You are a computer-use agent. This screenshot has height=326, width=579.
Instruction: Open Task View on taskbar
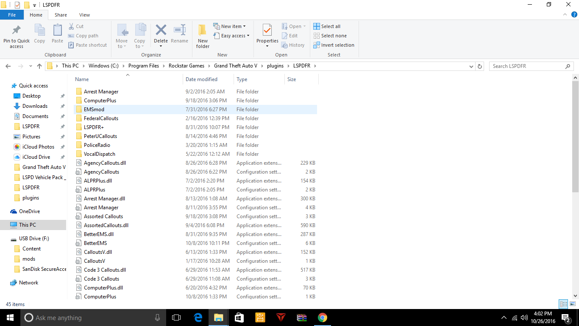176,318
